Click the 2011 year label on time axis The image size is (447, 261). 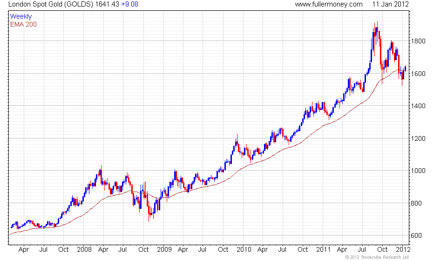pyautogui.click(x=323, y=249)
